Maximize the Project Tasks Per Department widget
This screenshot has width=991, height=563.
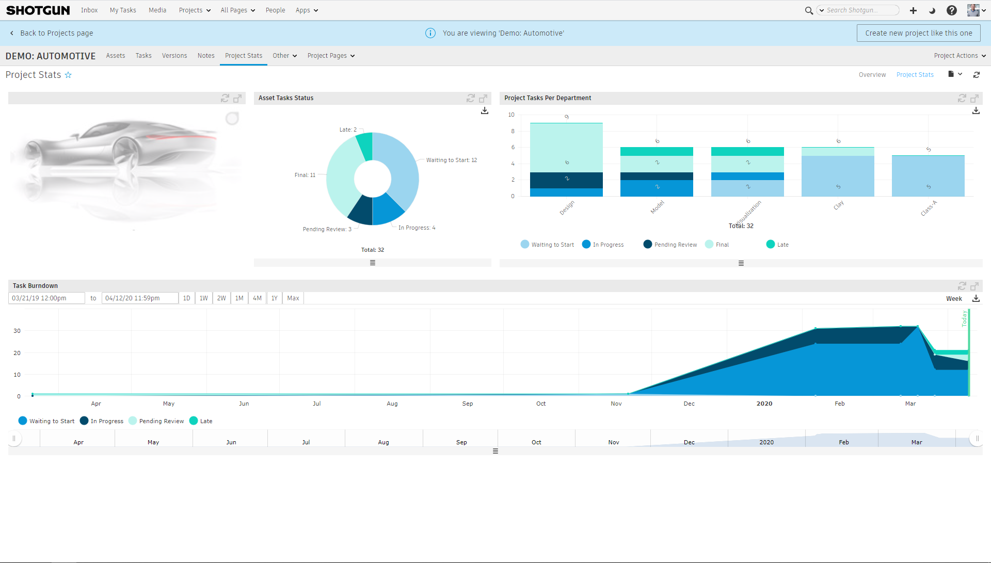(974, 98)
